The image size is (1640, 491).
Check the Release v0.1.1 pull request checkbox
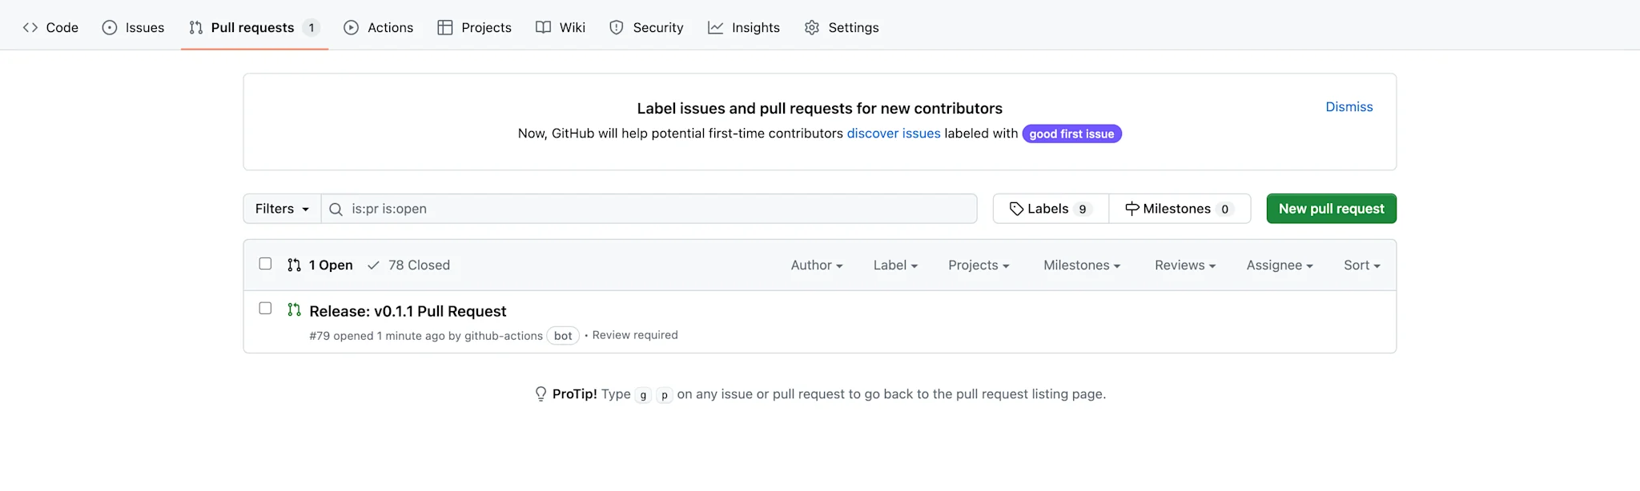point(265,309)
